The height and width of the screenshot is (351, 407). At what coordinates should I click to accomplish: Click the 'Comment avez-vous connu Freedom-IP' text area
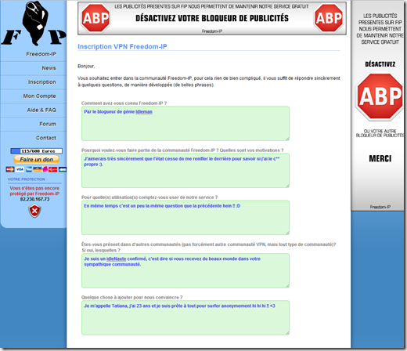pos(185,123)
